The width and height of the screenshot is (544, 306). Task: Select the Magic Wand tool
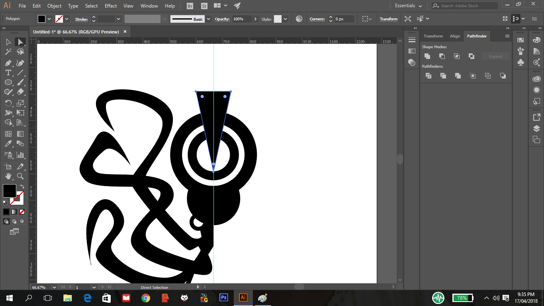click(x=8, y=52)
